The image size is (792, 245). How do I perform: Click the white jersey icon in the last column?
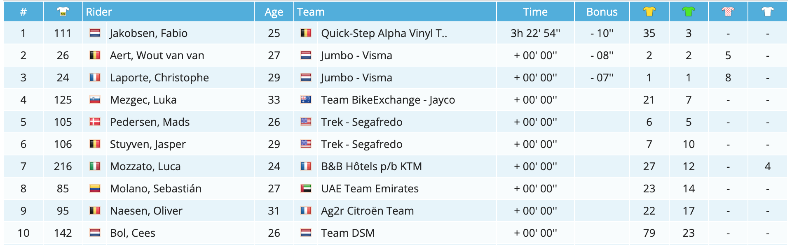point(767,12)
